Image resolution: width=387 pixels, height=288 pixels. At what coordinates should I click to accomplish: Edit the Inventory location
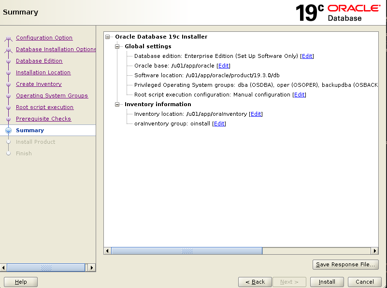pos(256,114)
